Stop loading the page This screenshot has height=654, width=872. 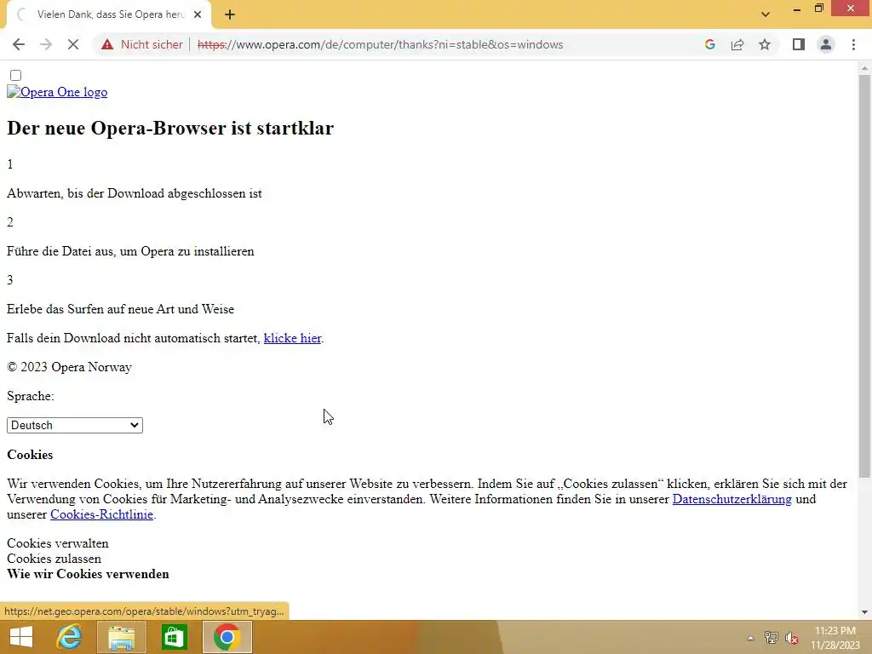click(x=73, y=44)
